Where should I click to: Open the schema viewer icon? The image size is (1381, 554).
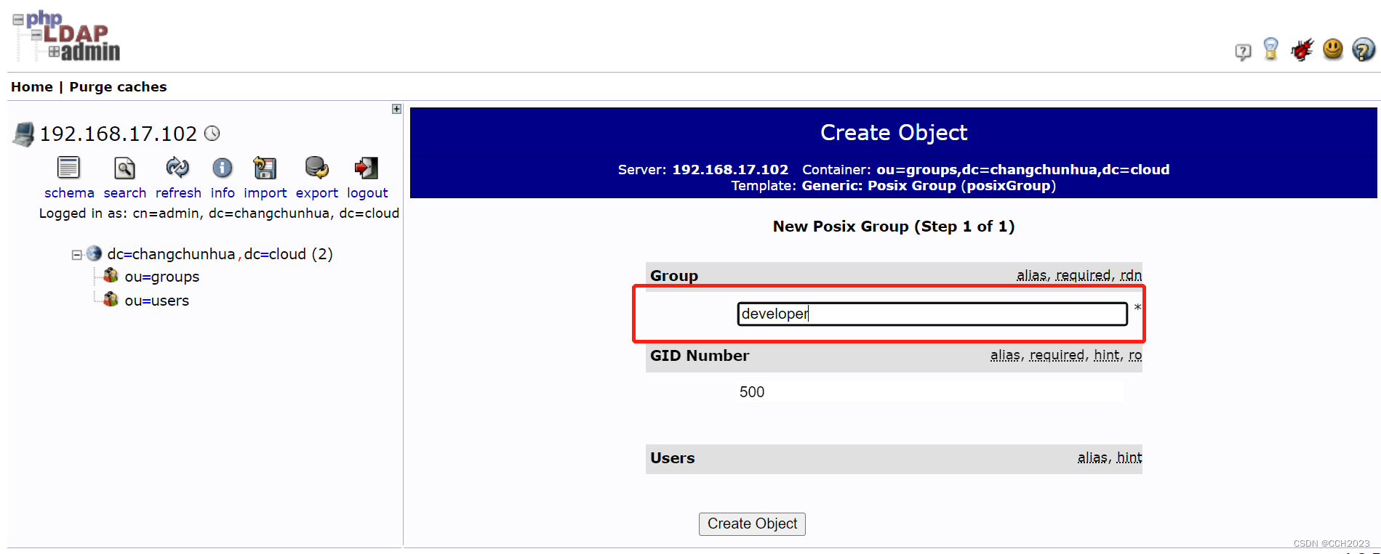click(x=68, y=168)
